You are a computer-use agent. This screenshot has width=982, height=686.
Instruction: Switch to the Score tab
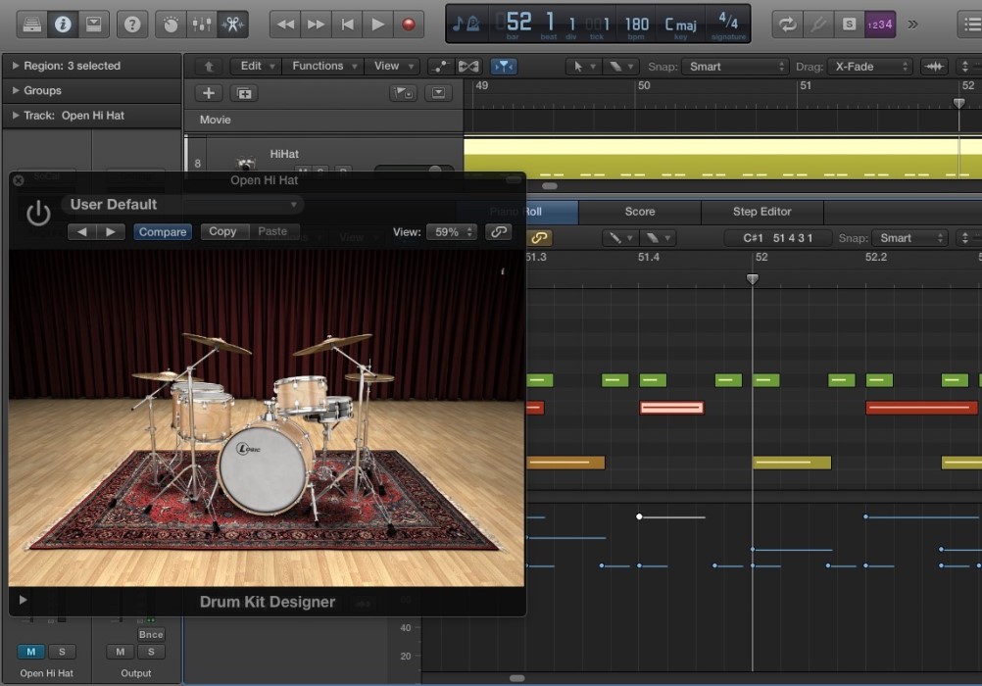pyautogui.click(x=639, y=211)
